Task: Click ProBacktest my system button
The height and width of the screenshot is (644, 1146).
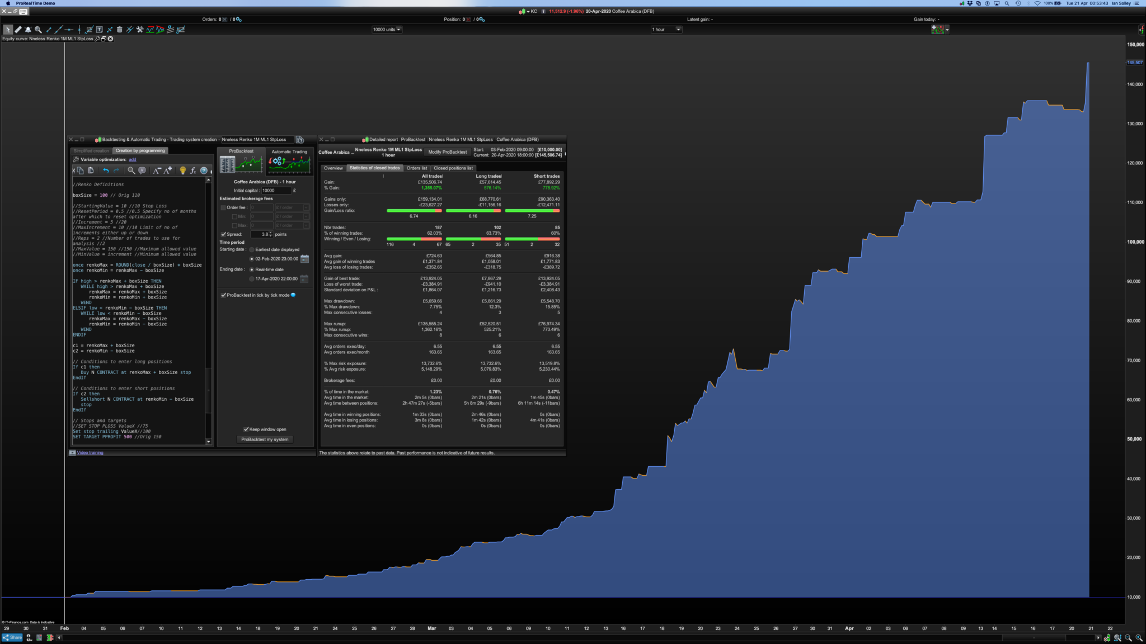Action: coord(265,439)
